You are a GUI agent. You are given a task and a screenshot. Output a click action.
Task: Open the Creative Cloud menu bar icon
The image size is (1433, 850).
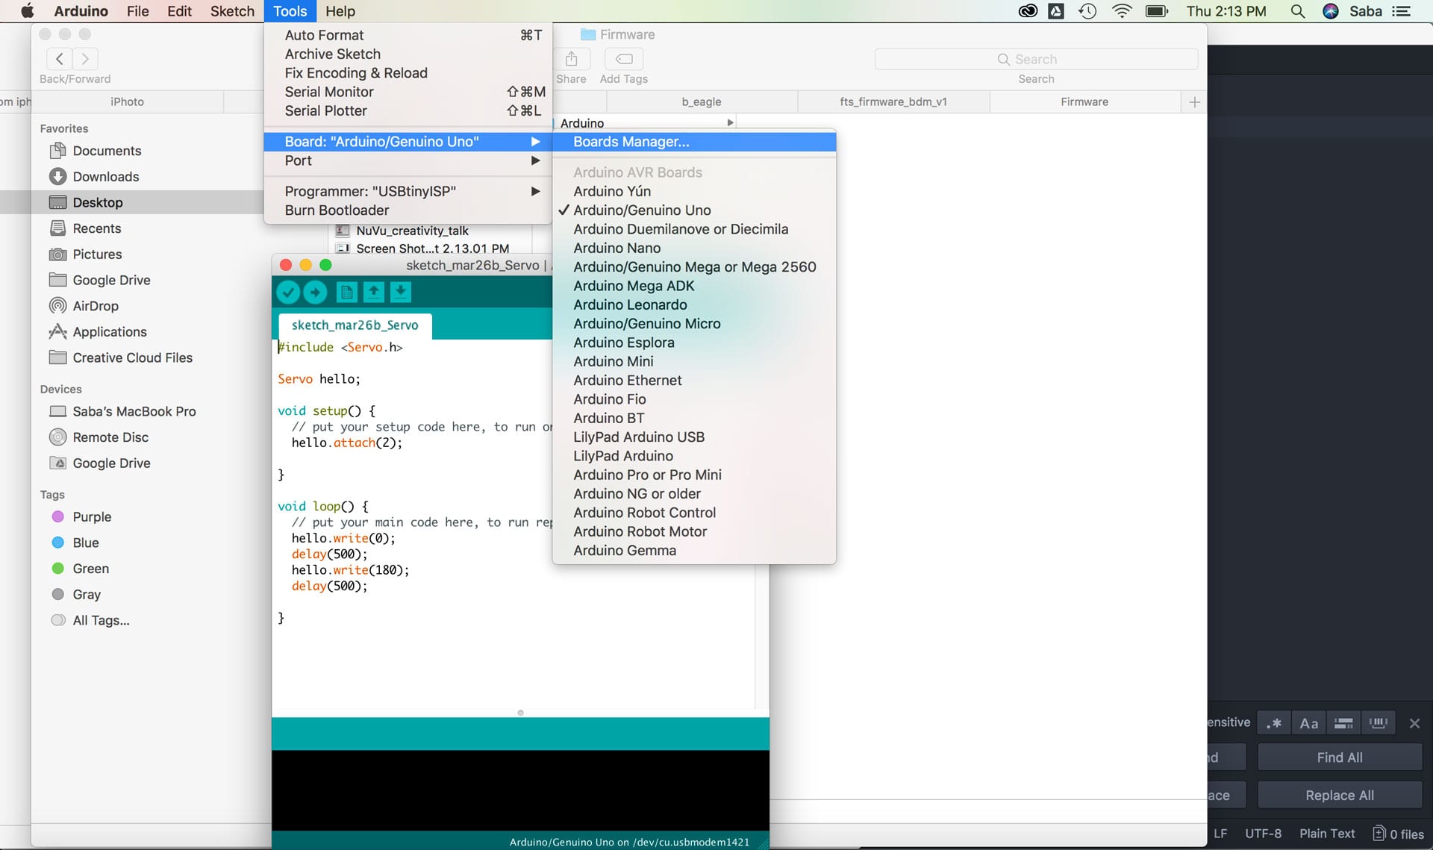click(x=1028, y=11)
